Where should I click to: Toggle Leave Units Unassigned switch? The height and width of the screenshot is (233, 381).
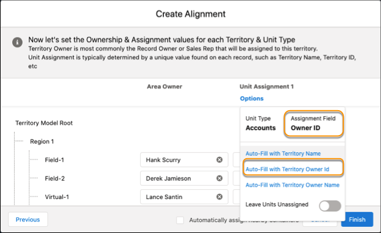(x=330, y=206)
